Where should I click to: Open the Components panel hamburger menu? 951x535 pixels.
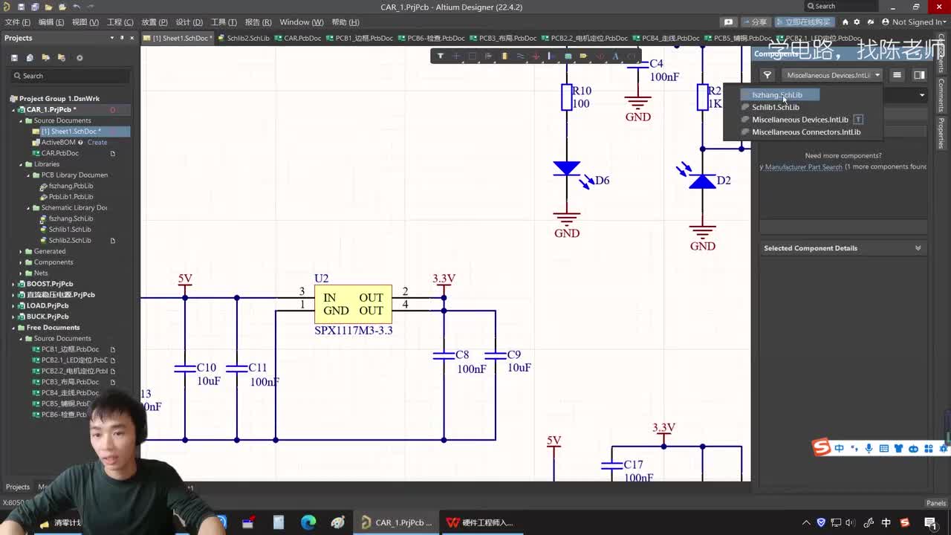click(897, 75)
